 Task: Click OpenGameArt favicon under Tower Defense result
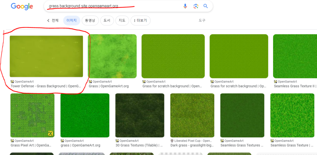click(12, 82)
